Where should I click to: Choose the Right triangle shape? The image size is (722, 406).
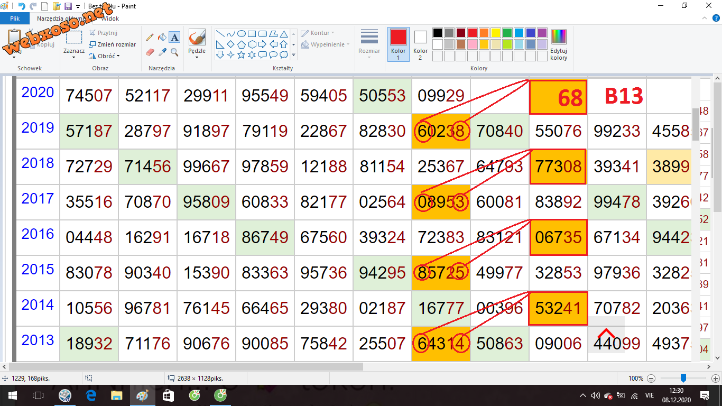pos(220,44)
